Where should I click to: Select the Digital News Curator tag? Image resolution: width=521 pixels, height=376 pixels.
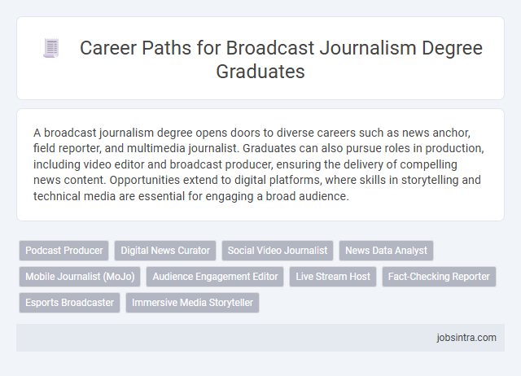click(165, 251)
